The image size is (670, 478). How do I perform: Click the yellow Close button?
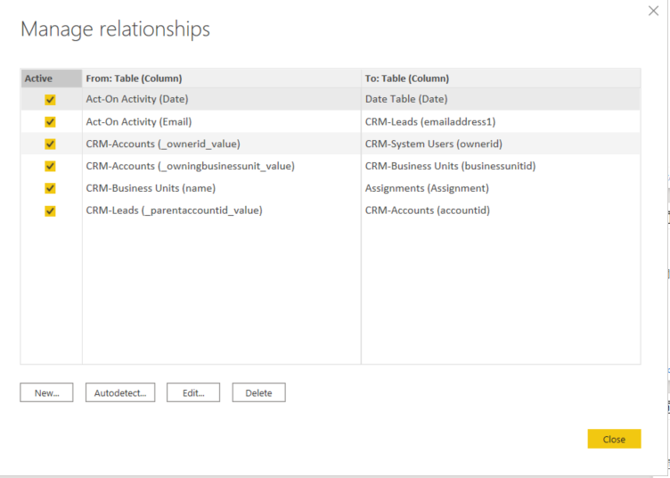click(x=614, y=439)
